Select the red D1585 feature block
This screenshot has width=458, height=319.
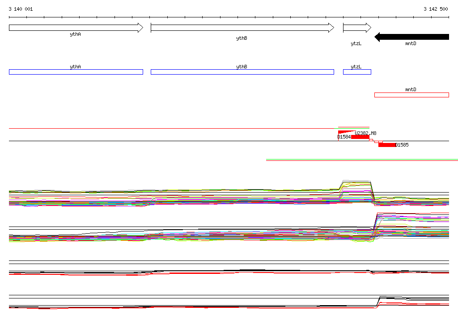[x=387, y=145]
